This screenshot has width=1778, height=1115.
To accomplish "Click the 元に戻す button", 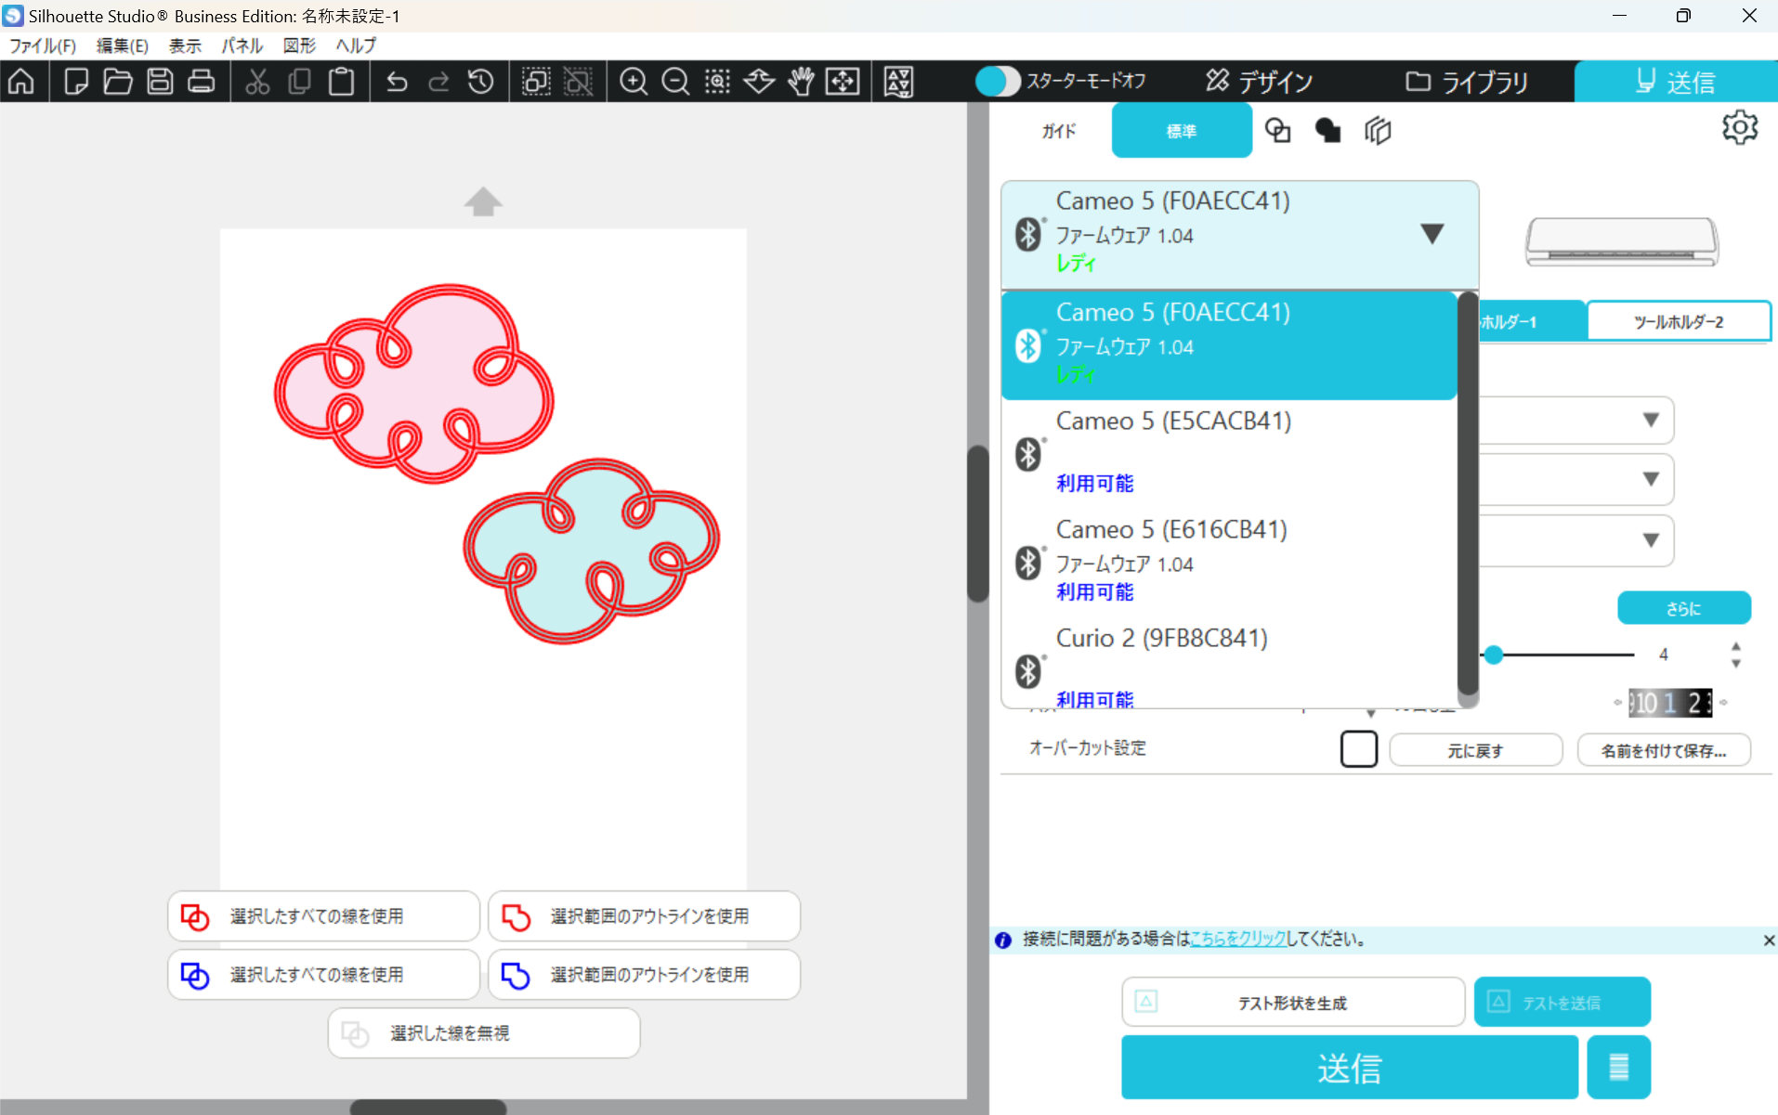I will 1475,750.
